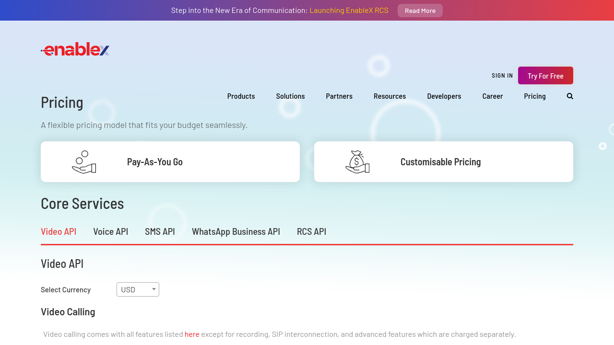Select the RCS API tab
Image resolution: width=614 pixels, height=345 pixels.
(311, 231)
